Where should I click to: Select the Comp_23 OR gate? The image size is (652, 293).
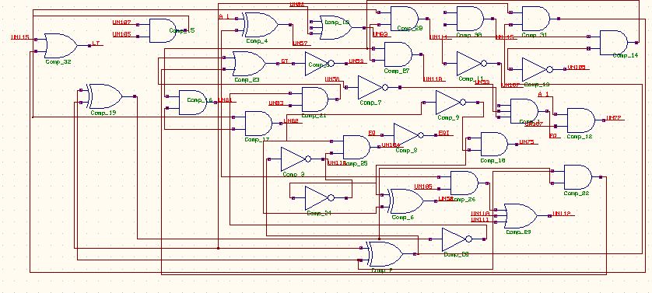point(249,64)
